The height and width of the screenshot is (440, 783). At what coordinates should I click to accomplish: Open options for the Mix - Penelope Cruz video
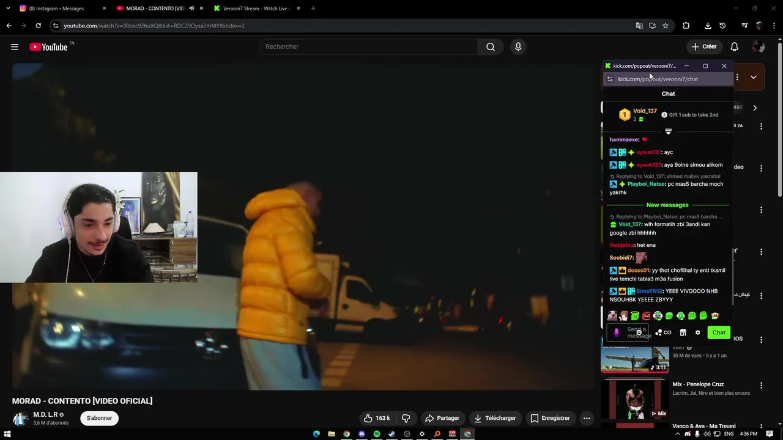coord(762,386)
